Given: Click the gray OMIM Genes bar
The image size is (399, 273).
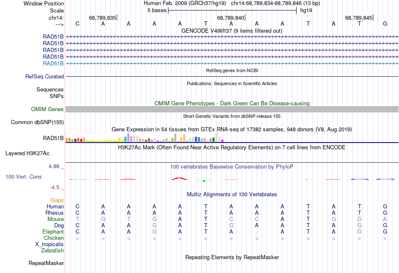Looking at the screenshot, I should (232, 109).
